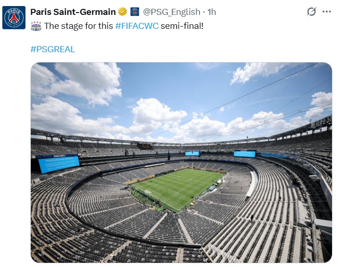Click the "semi-final!" text in the post
Image resolution: width=339 pixels, height=267 pixels.
pyautogui.click(x=182, y=26)
